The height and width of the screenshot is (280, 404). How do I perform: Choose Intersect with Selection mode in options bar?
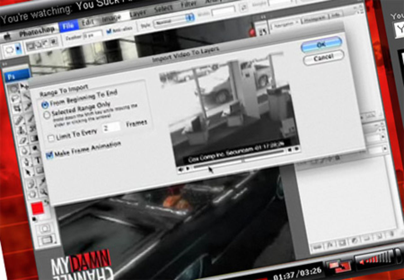(x=53, y=42)
